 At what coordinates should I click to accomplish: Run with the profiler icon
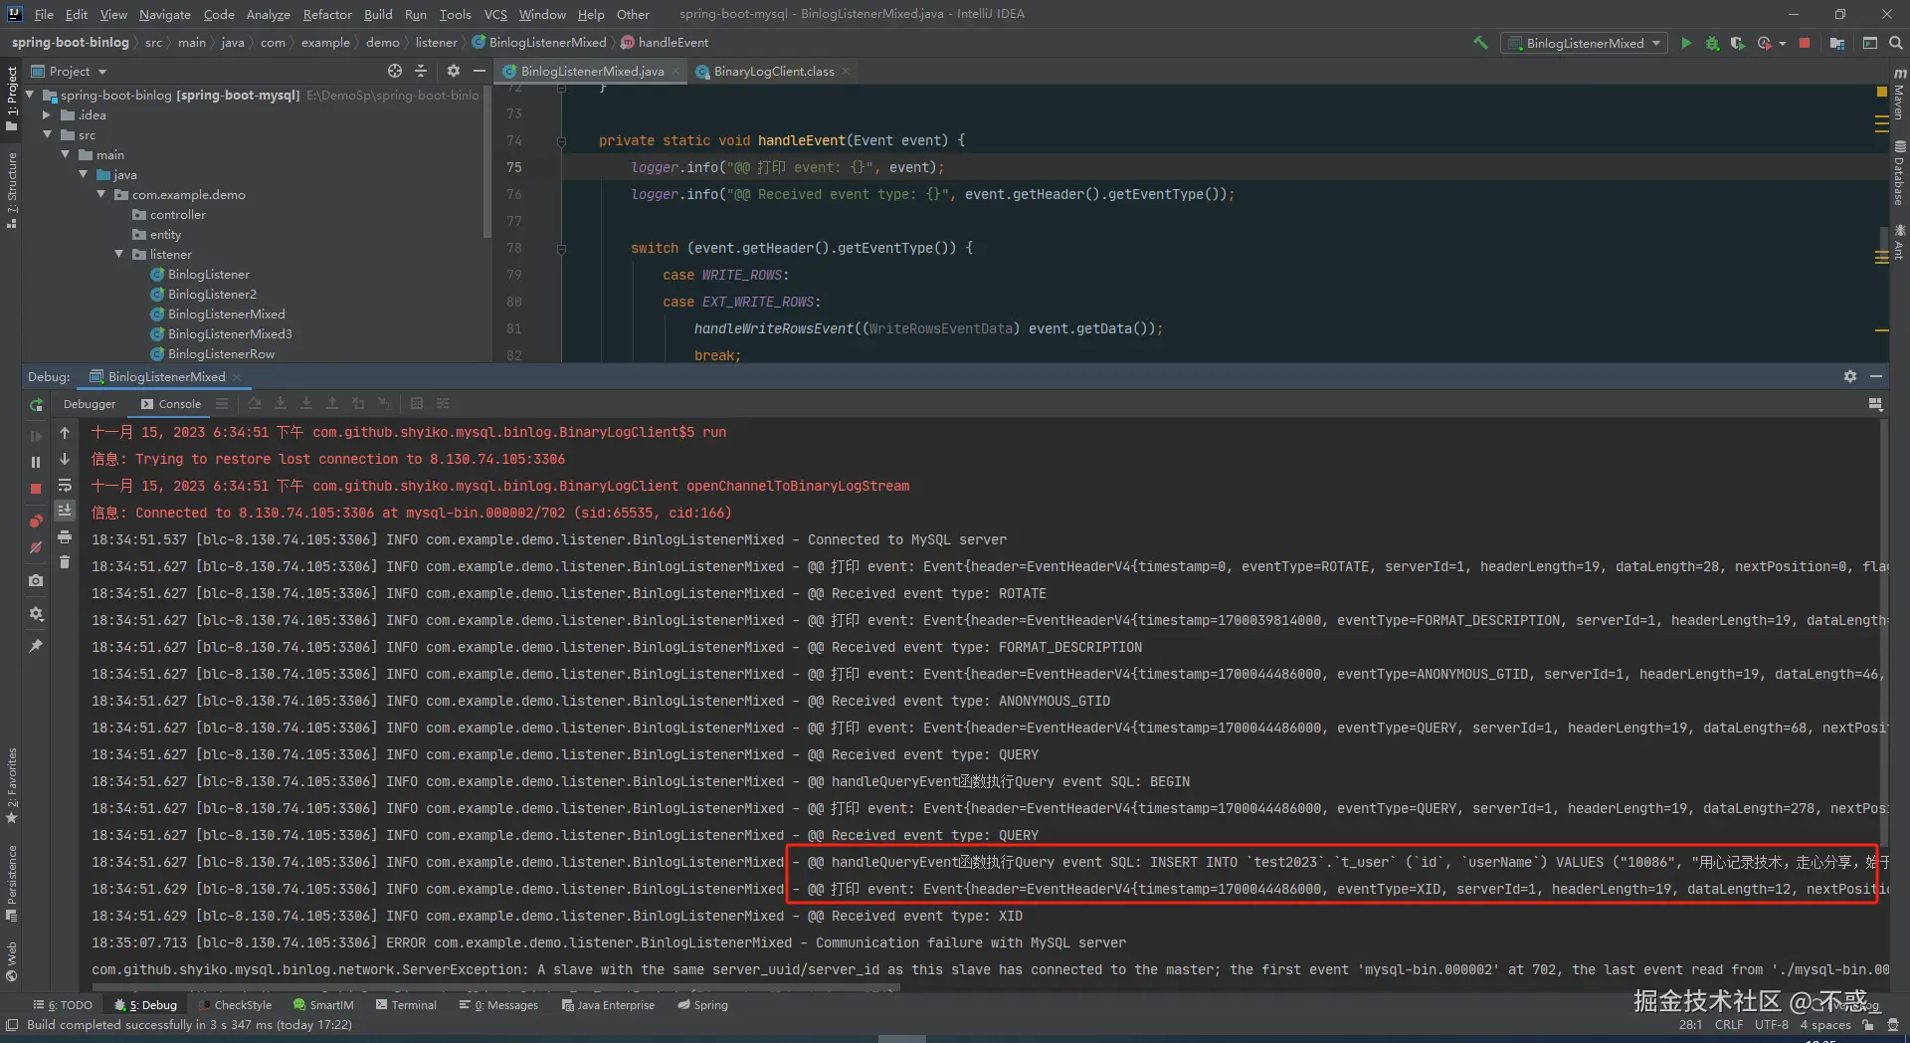point(1765,43)
